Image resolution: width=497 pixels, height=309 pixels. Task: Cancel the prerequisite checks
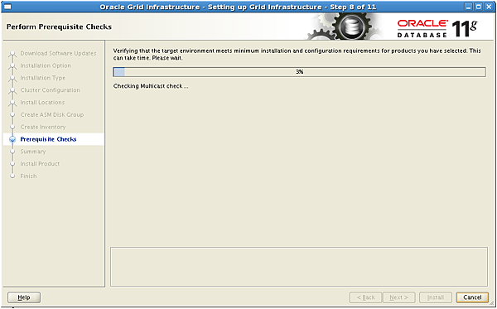[x=472, y=297]
